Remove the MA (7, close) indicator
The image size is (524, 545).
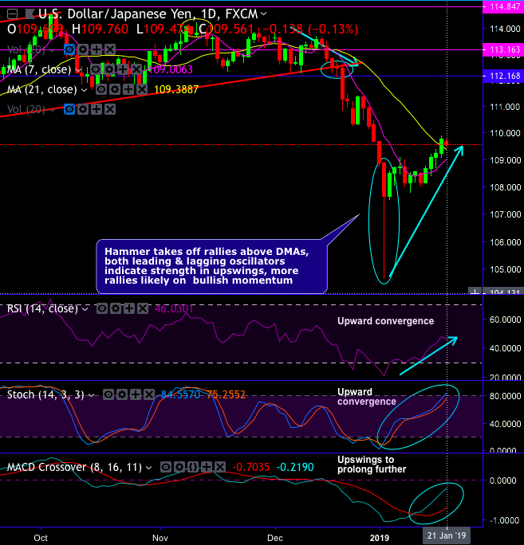136,69
